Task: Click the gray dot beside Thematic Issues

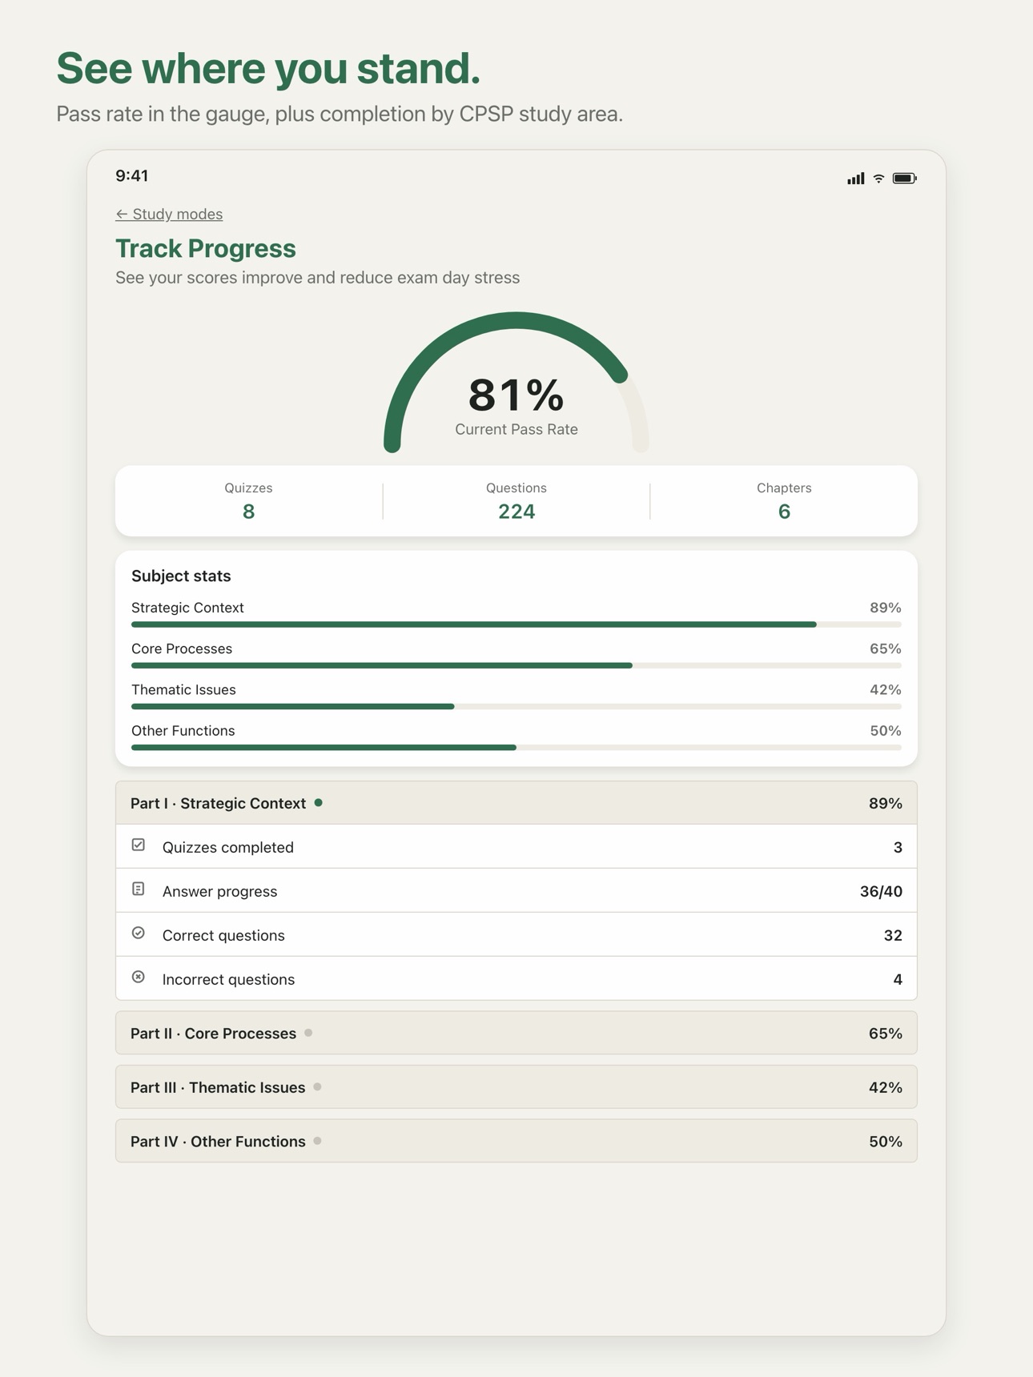Action: (x=318, y=1086)
